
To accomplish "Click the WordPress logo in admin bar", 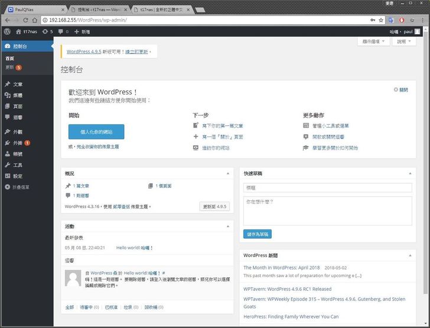I will click(x=7, y=31).
